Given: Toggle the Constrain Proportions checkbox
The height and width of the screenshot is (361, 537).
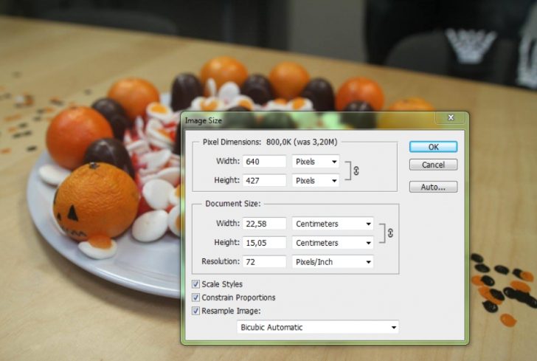Looking at the screenshot, I should click(x=195, y=298).
